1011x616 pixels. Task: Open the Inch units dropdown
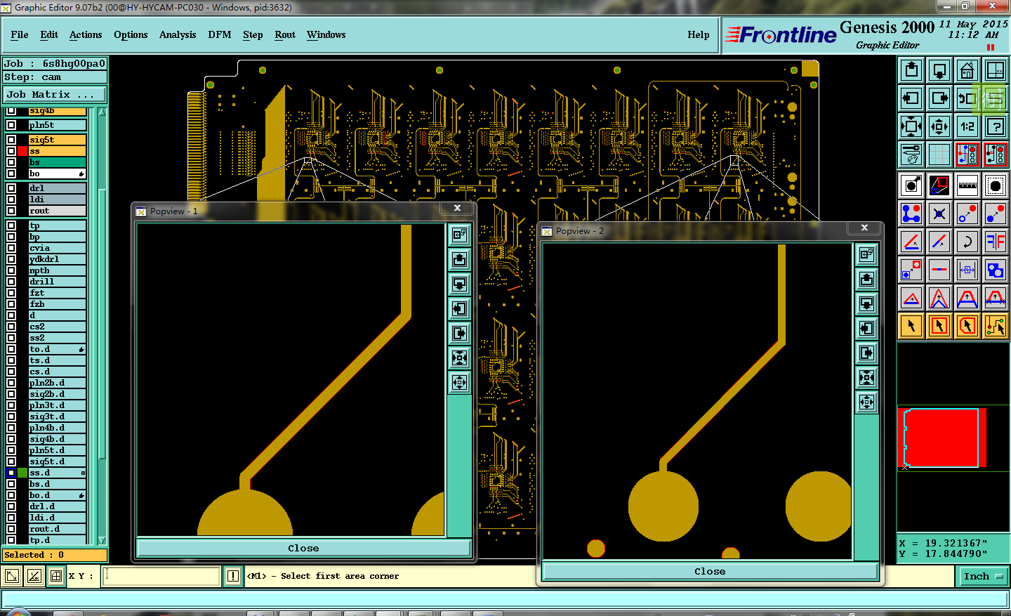point(983,576)
